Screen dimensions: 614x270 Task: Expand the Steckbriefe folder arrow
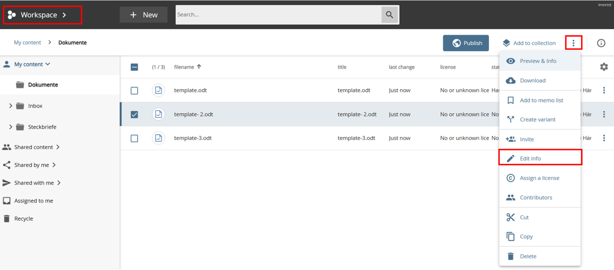11,127
